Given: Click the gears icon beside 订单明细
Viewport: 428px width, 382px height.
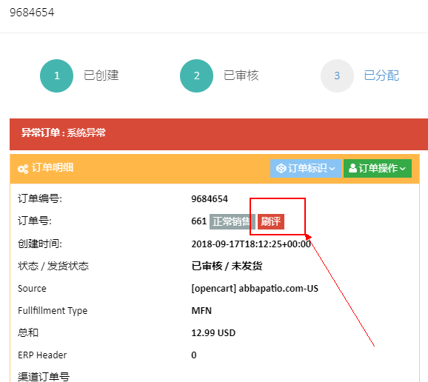Looking at the screenshot, I should (x=23, y=169).
